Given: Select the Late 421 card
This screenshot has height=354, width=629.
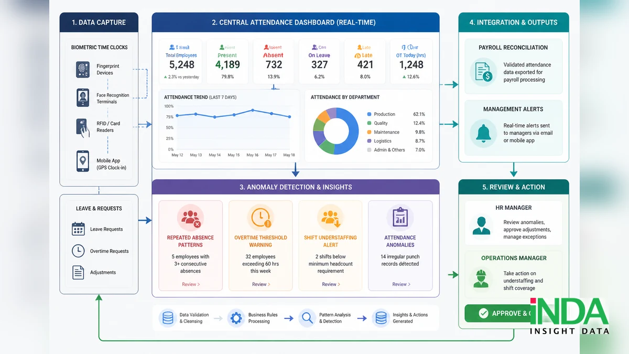Looking at the screenshot, I should 365,61.
